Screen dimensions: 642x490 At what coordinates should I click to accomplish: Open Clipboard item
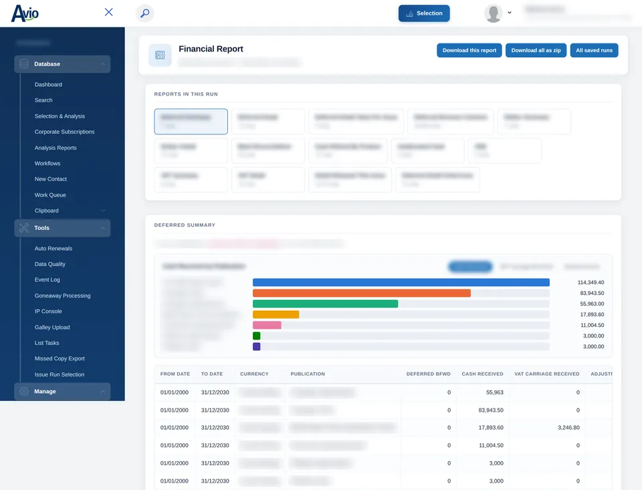pos(46,211)
